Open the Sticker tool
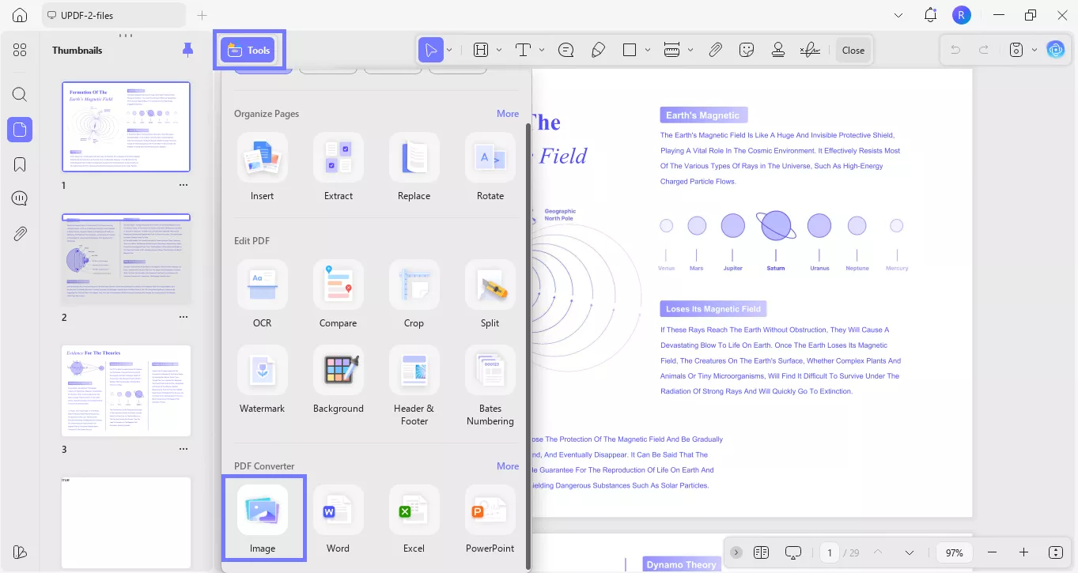Screen dimensions: 1078x573 (x=746, y=50)
